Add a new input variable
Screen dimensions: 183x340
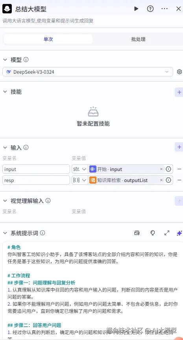pyautogui.click(x=179, y=147)
